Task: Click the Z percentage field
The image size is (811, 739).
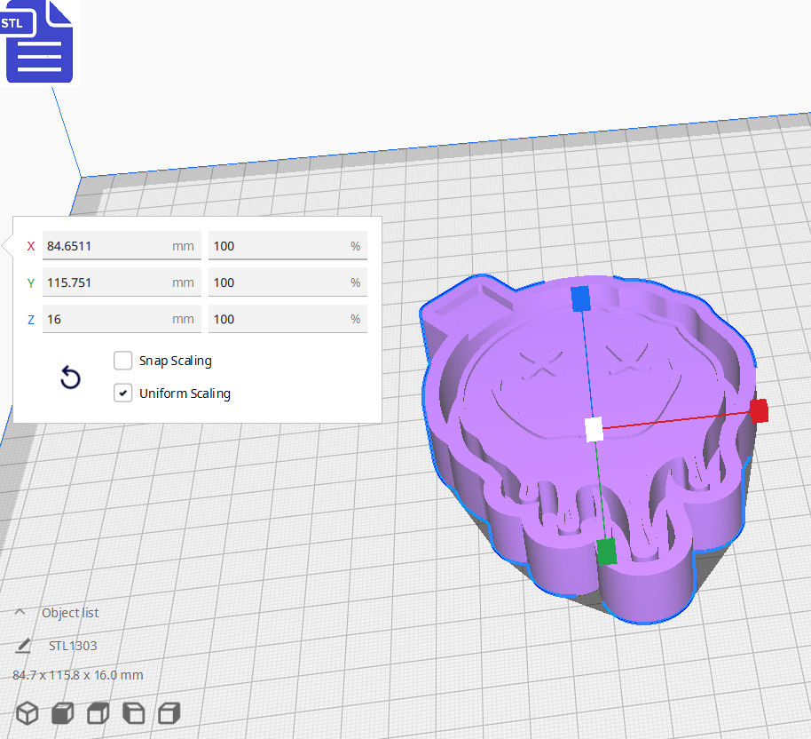Action: [x=287, y=319]
